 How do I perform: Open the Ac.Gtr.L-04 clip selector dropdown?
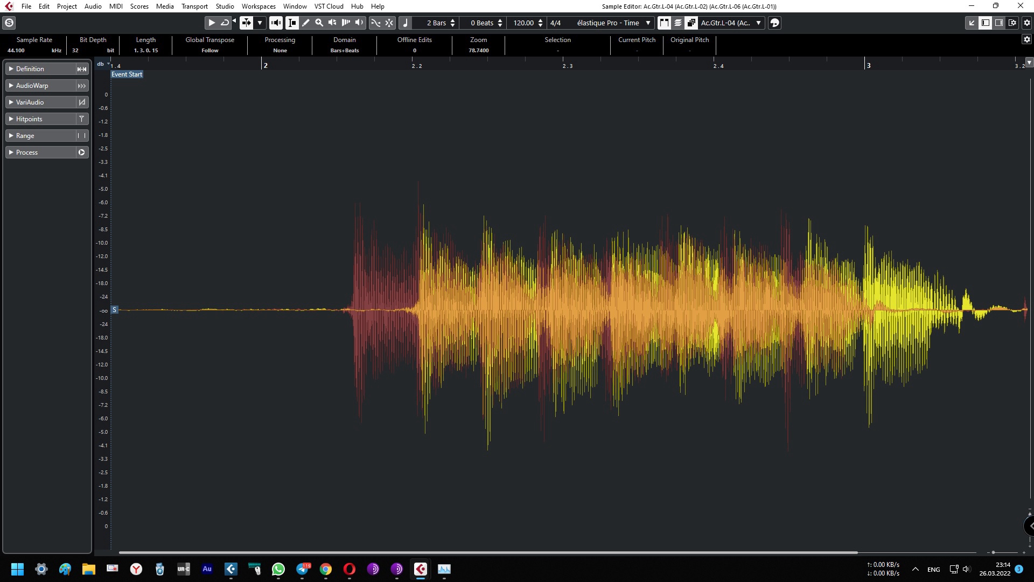(758, 23)
